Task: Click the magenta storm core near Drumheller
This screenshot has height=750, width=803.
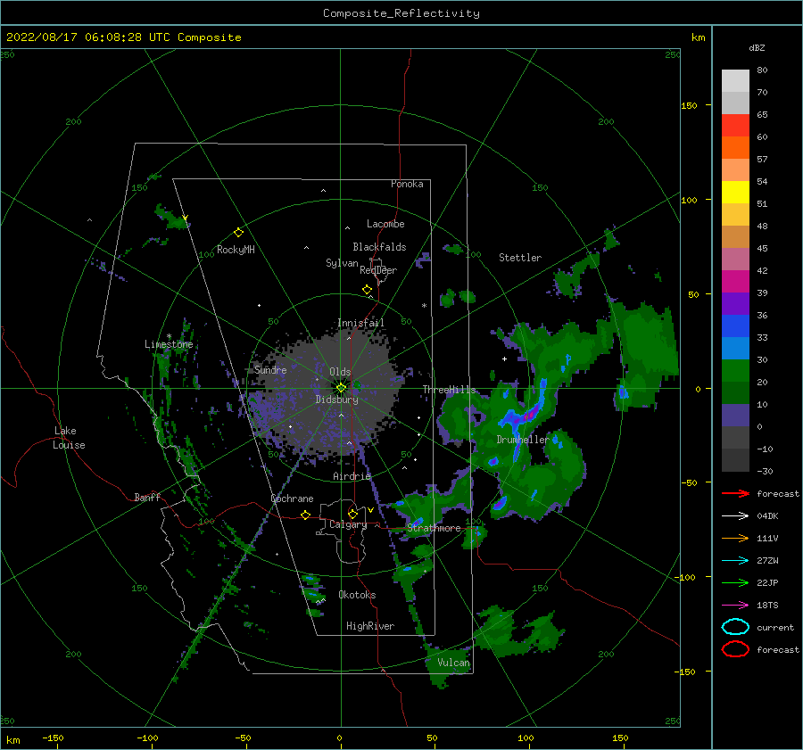Action: [532, 412]
